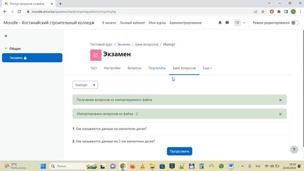Dismiss the Получение вопросов notification
The width and height of the screenshot is (304, 171).
(280, 100)
